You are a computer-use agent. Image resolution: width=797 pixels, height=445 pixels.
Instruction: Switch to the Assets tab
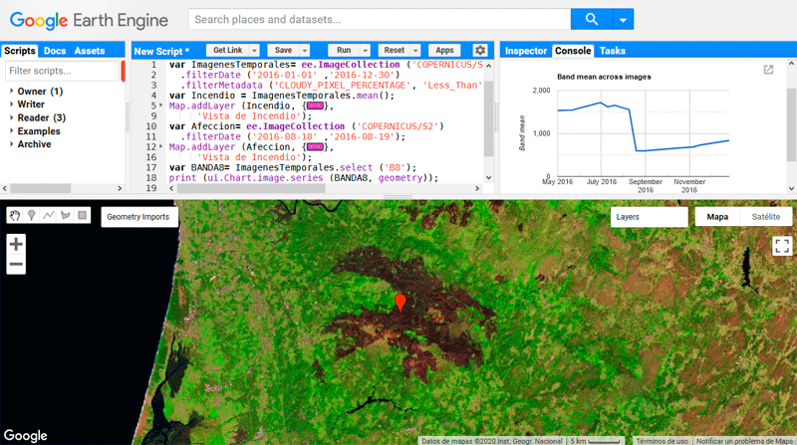click(90, 51)
